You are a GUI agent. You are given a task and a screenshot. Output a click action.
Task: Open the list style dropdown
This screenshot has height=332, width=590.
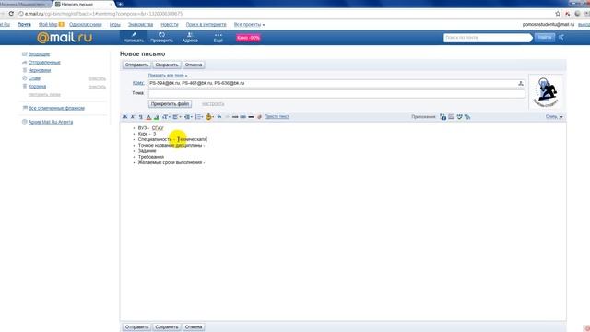(x=199, y=117)
